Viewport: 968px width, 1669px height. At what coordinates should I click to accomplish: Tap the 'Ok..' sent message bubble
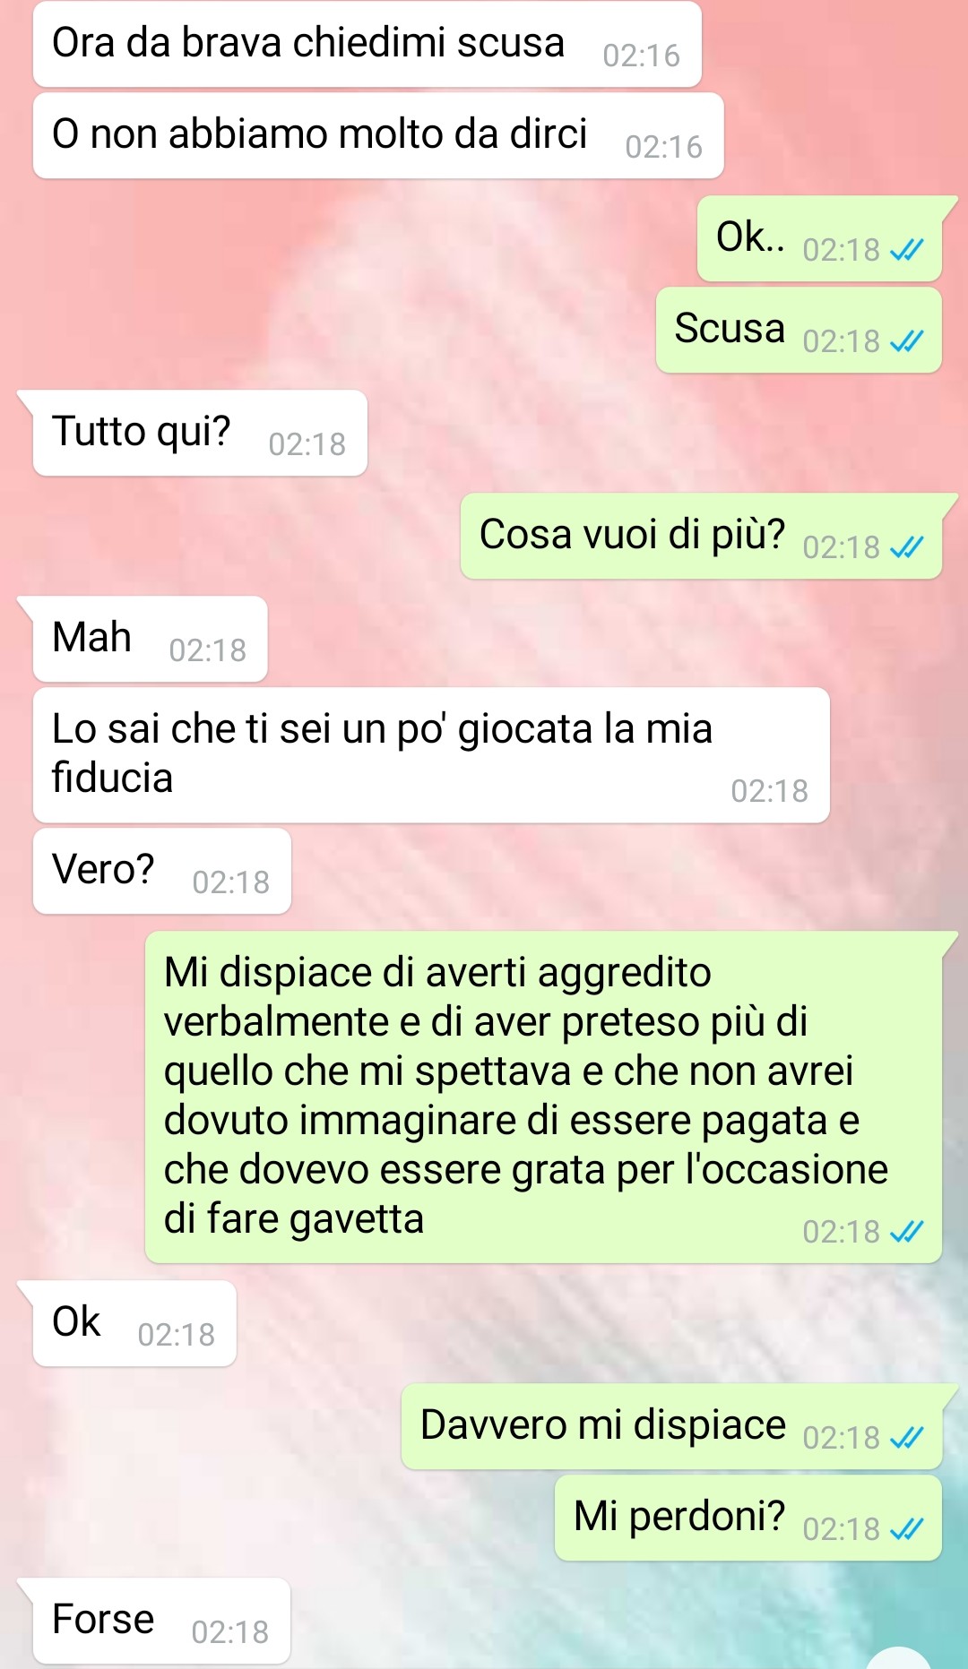coord(819,238)
